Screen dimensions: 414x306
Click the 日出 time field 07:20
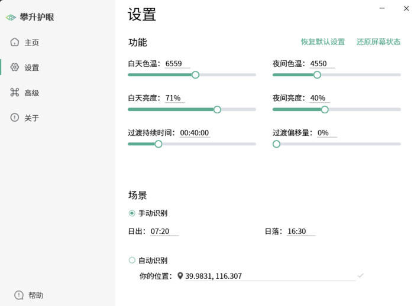[x=164, y=232]
